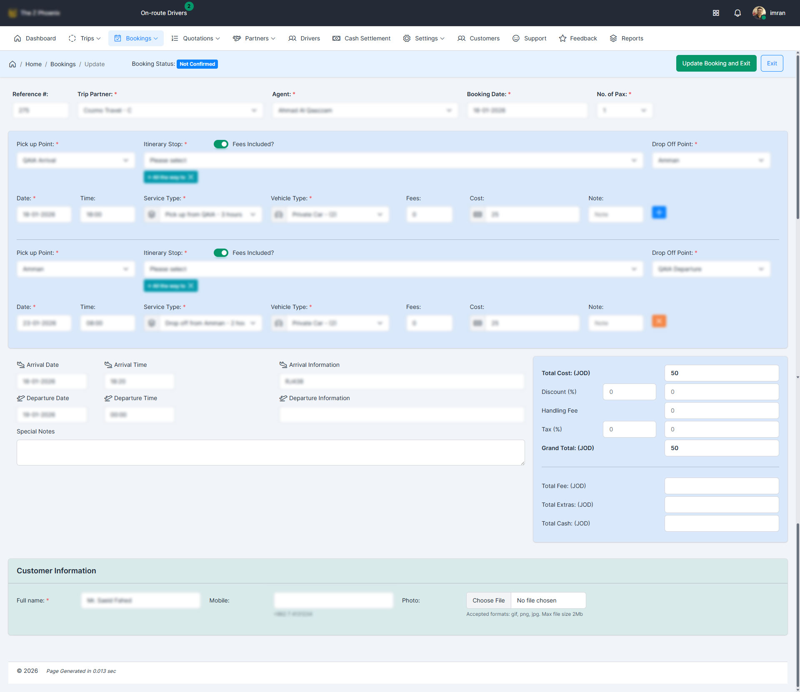Toggle second Fees Included switch
The width and height of the screenshot is (800, 692).
[x=221, y=253]
